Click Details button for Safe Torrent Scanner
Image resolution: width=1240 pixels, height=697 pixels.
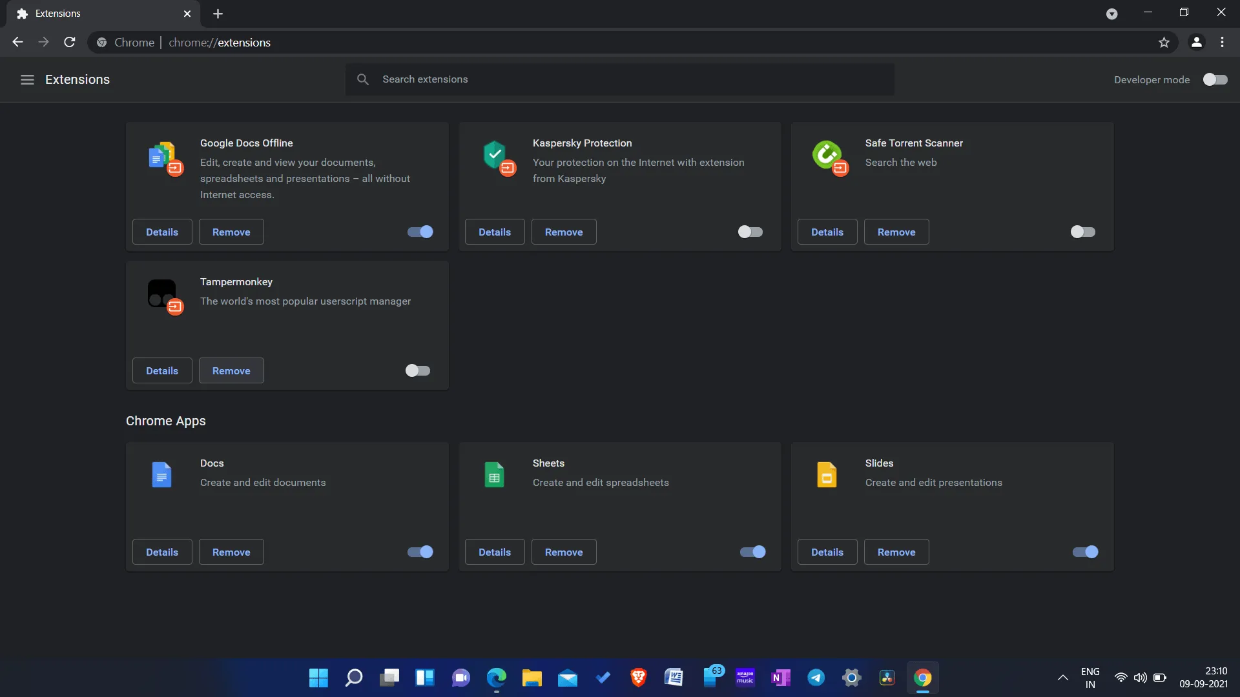coord(826,232)
